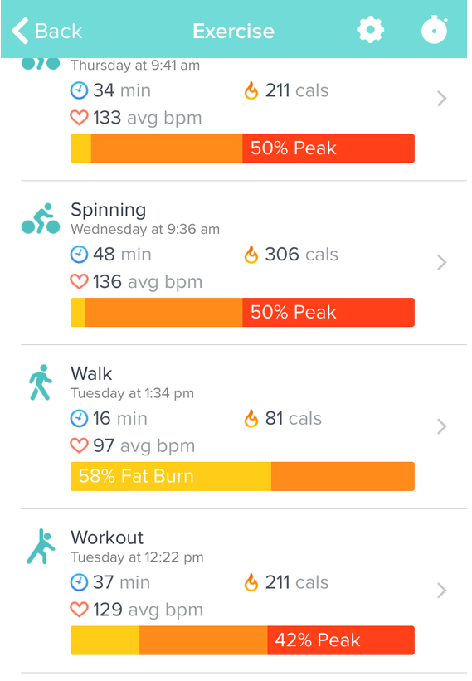
Task: Tap the 58% Fat Burn zone bar
Action: tap(242, 476)
